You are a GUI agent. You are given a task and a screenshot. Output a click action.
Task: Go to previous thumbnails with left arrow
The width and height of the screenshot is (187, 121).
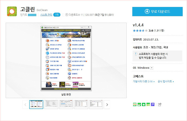pos(25,104)
